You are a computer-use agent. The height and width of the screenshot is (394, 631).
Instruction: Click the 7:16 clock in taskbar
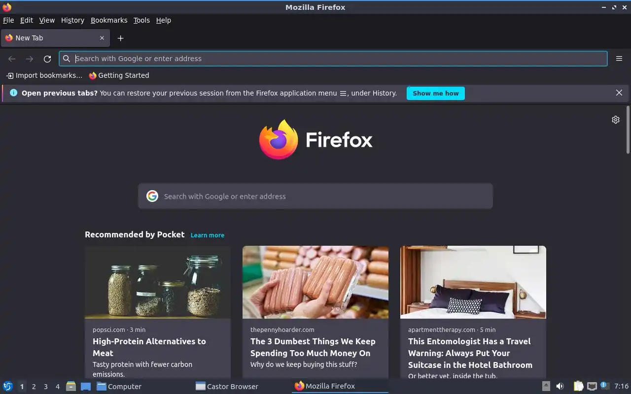tap(621, 386)
